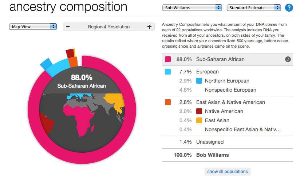
Task: Increase regional resolution with the plus icon
Action: (149, 27)
